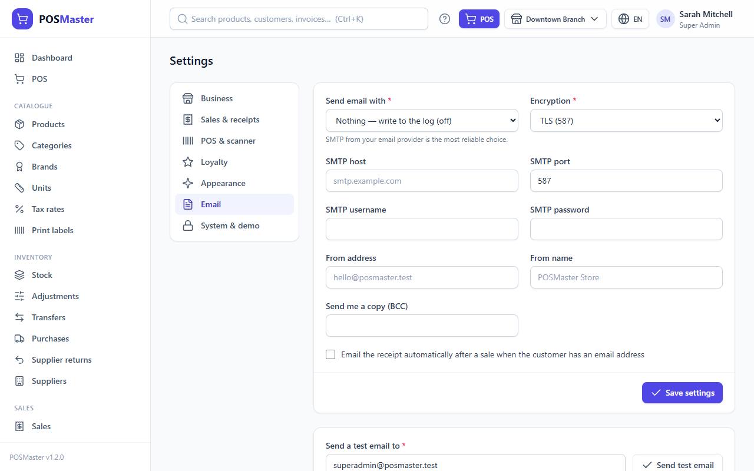Viewport: 754px width, 471px height.
Task: Click the SMTP port field
Action: point(626,181)
